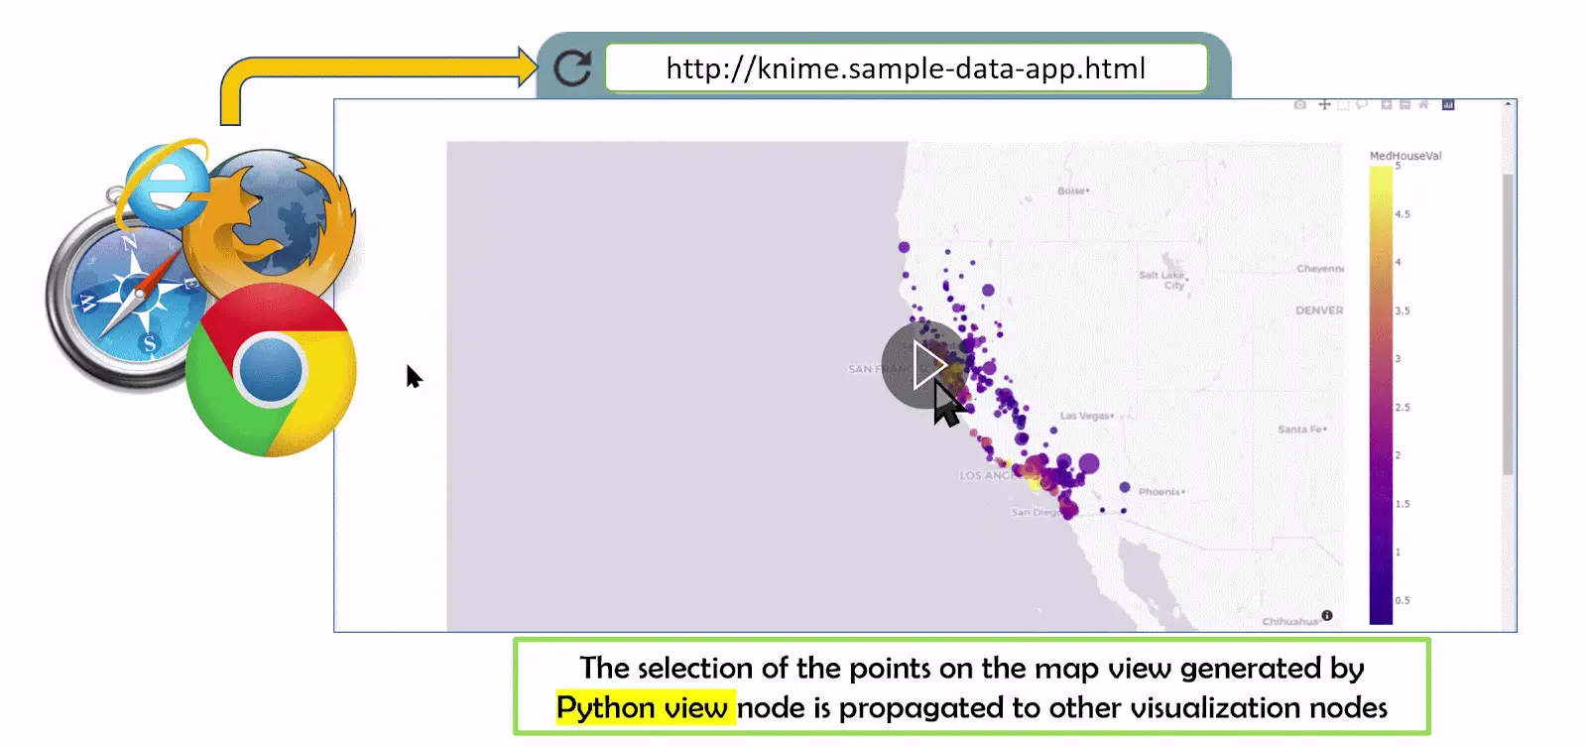Click the Salt Lake City map label
This screenshot has width=1587, height=747.
pos(1162,280)
